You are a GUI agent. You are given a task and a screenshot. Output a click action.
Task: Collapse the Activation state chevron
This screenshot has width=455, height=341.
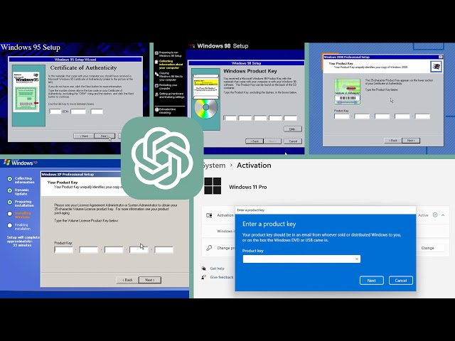[443, 215]
